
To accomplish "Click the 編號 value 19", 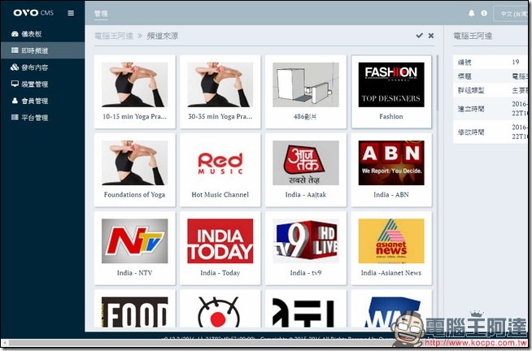I will [516, 62].
